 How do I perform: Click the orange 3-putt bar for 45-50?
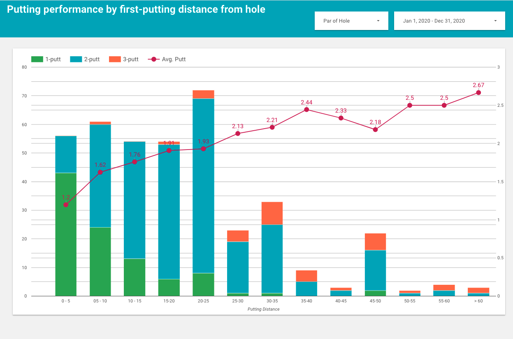coord(375,242)
